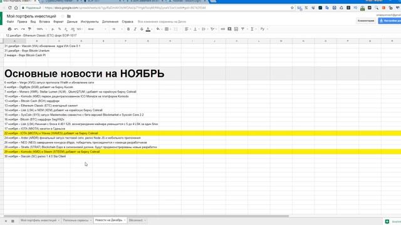Open the font size 18 dropdown

(x=117, y=29)
